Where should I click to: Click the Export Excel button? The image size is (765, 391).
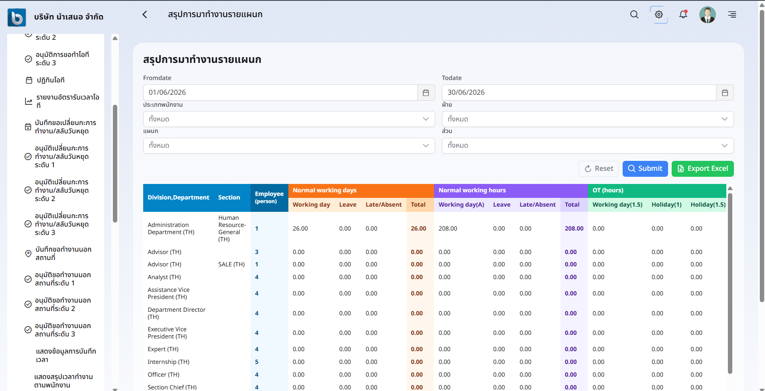702,169
